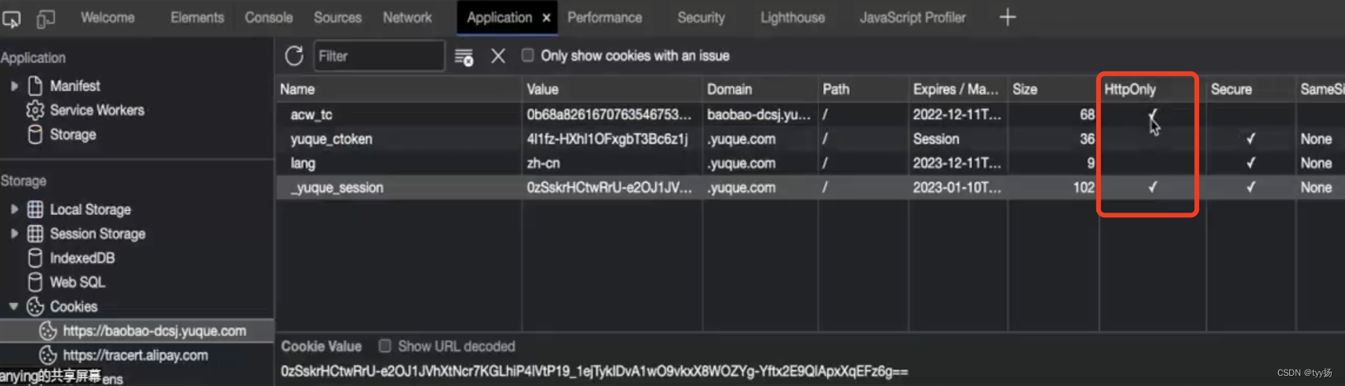Click the 2023-01-10T... expiry cell
Viewport: 1345px width, 386px height.
[957, 188]
